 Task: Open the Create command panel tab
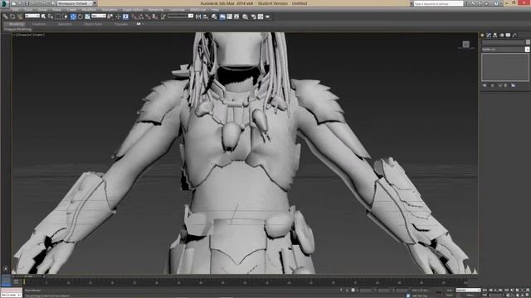[x=483, y=35]
